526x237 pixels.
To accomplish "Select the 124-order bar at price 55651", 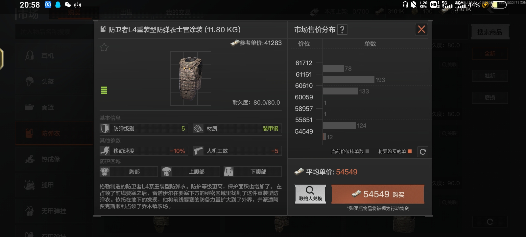I will click(x=339, y=125).
